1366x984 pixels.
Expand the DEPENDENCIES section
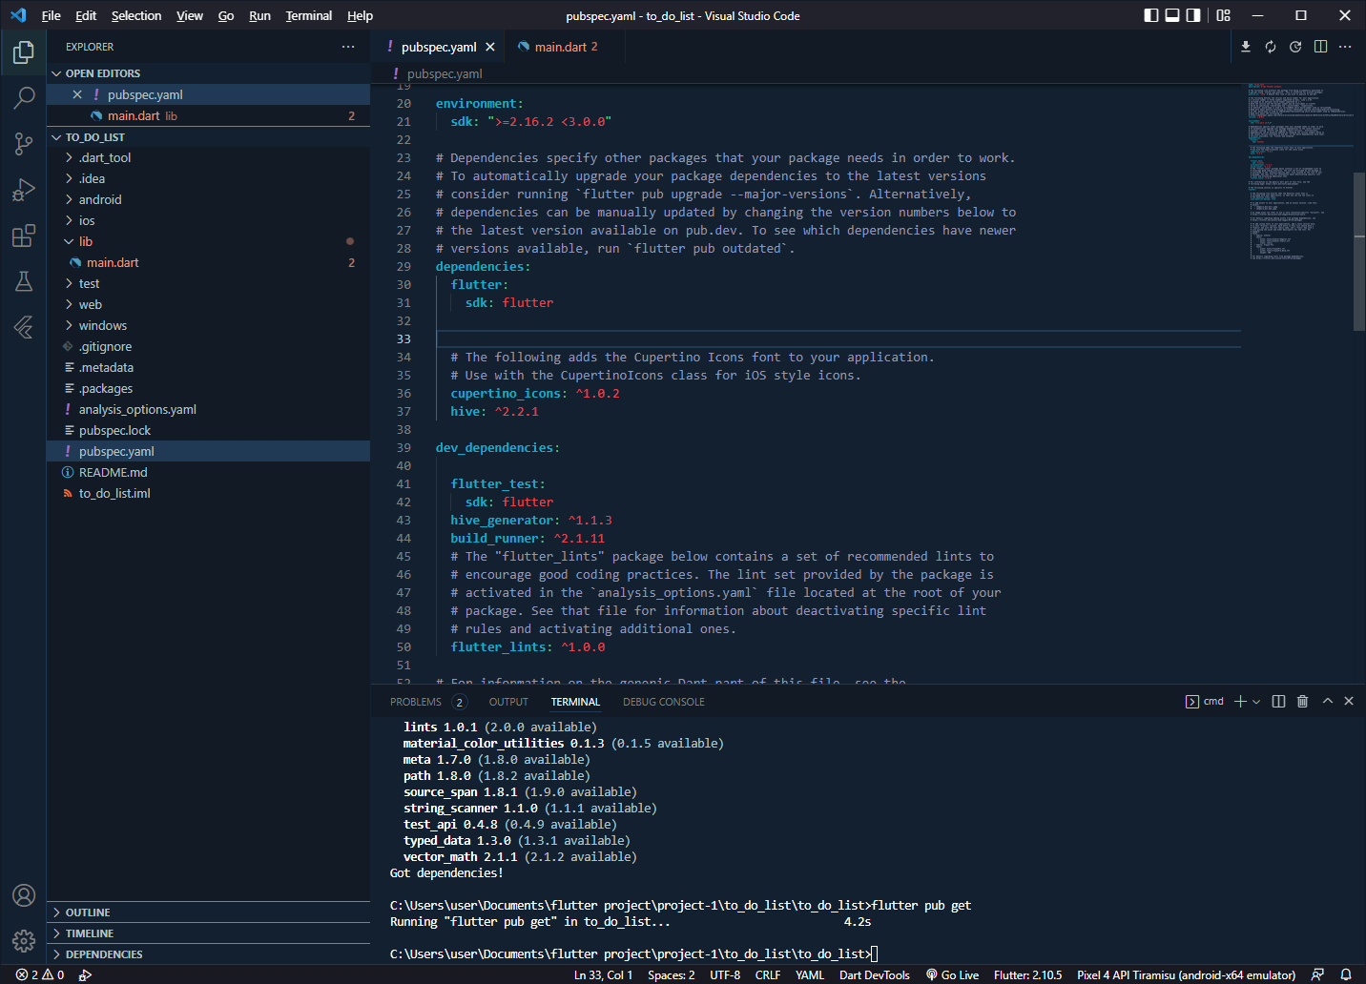click(x=208, y=954)
